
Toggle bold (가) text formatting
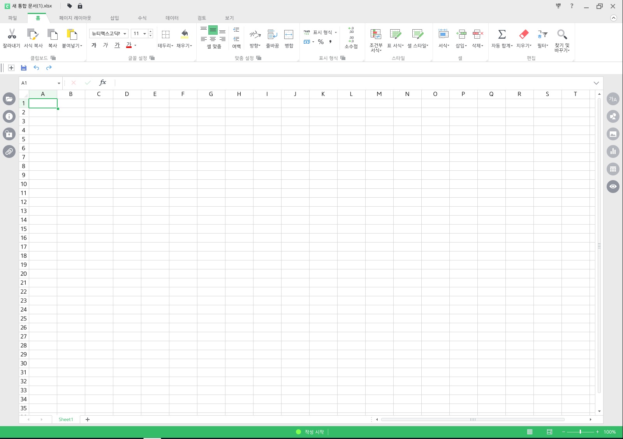(94, 45)
